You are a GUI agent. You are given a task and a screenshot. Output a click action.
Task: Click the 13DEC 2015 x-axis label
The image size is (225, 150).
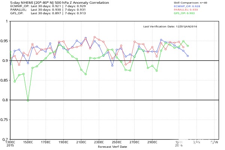(x=10, y=142)
